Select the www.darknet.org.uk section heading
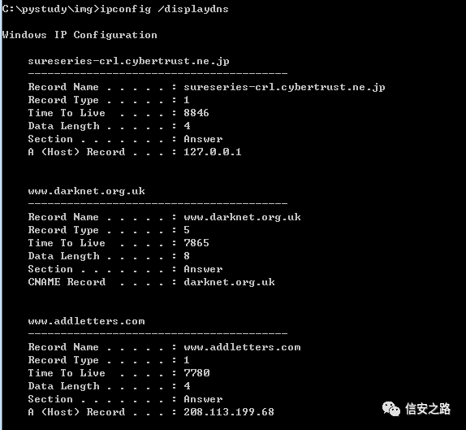This screenshot has height=430, width=466. tap(87, 191)
